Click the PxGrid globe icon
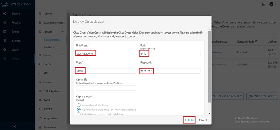280x130 pixels. tap(40, 100)
